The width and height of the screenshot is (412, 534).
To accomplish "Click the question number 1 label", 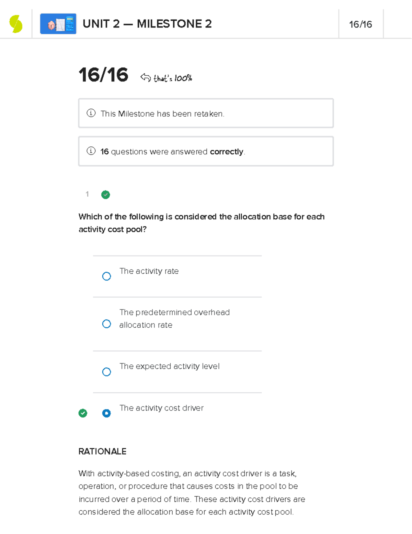I will coord(87,194).
